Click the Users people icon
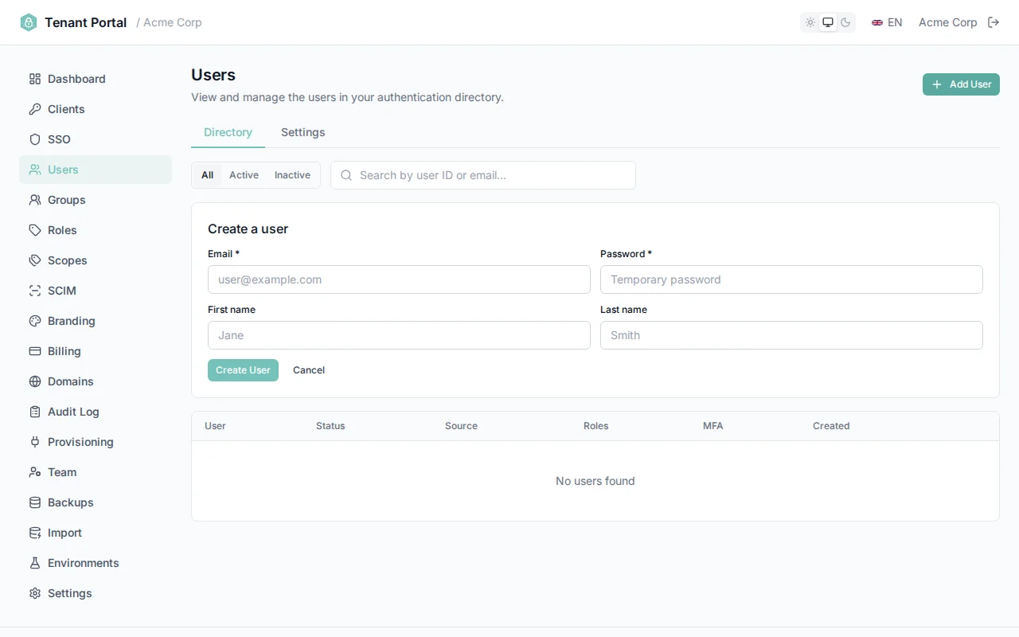Screen dimensions: 1019x637 click(35, 170)
